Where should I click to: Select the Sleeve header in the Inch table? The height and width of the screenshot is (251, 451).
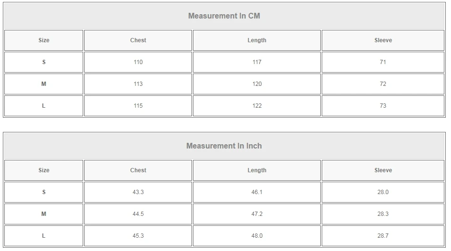[x=383, y=170]
